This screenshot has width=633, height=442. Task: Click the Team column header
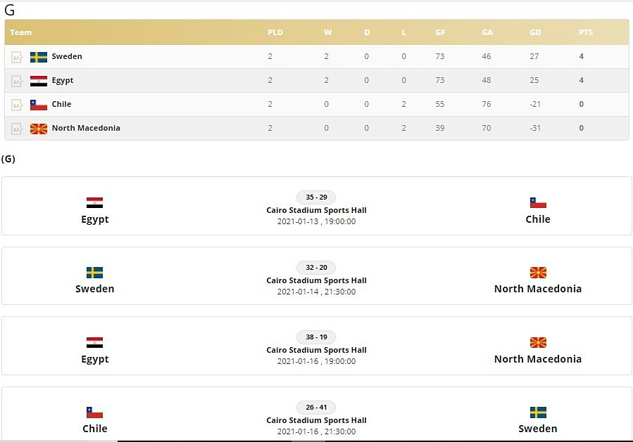point(21,32)
